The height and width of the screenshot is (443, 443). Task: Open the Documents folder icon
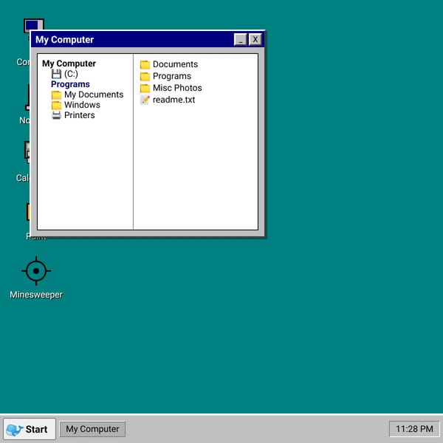click(145, 65)
